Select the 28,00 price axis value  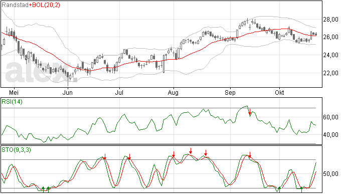click(330, 20)
